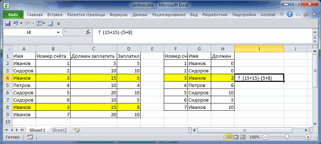Image resolution: width=321 pixels, height=144 pixels.
Task: Click horizontal scrollbar left arrow
Action: click(x=194, y=130)
